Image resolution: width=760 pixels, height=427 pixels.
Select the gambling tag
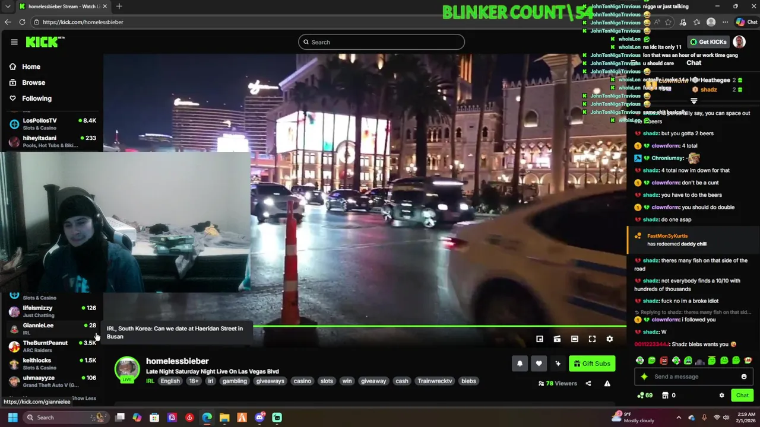pos(235,381)
